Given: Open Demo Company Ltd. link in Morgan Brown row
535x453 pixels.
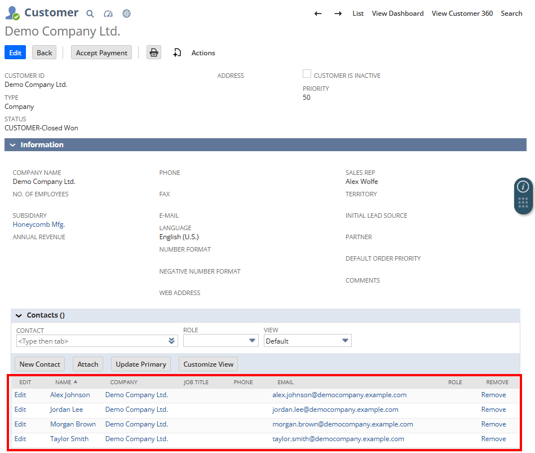Looking at the screenshot, I should click(x=136, y=424).
